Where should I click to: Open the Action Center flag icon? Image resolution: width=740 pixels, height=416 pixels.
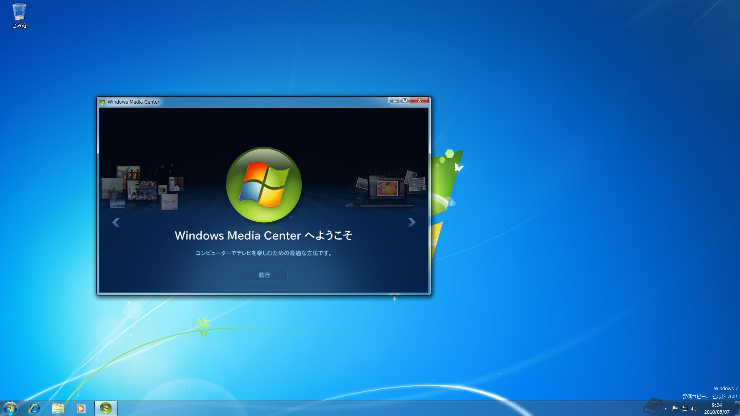click(x=675, y=409)
